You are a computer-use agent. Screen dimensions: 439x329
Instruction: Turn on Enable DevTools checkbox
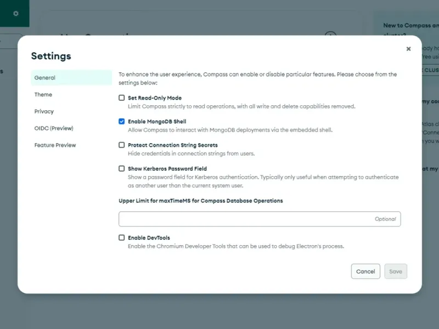[x=122, y=238]
